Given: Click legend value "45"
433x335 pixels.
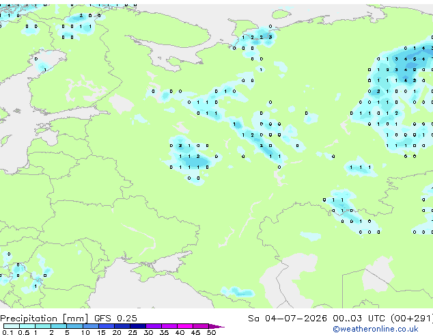Looking at the screenshot, I should 195,332.
